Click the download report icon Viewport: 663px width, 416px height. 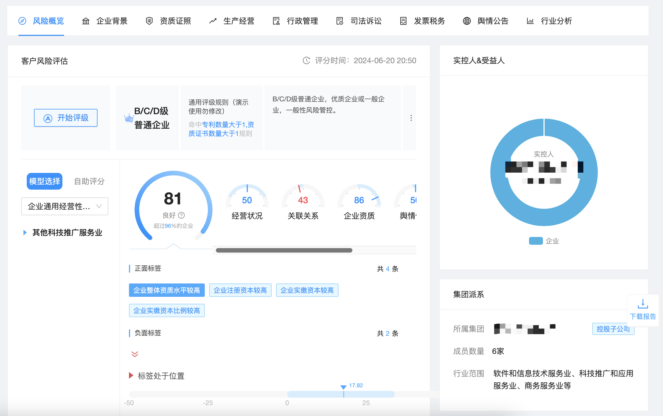643,304
